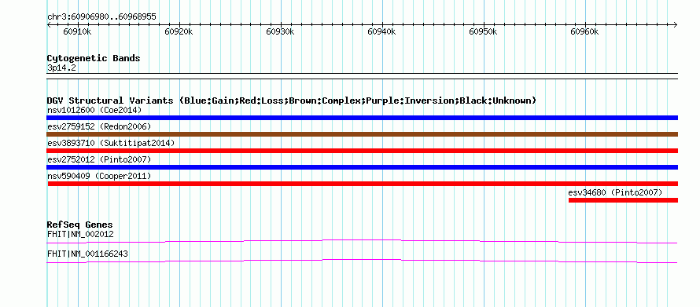The width and height of the screenshot is (700, 307).
Task: Open the esv2759152 (Redon2006) label
Action: click(99, 126)
